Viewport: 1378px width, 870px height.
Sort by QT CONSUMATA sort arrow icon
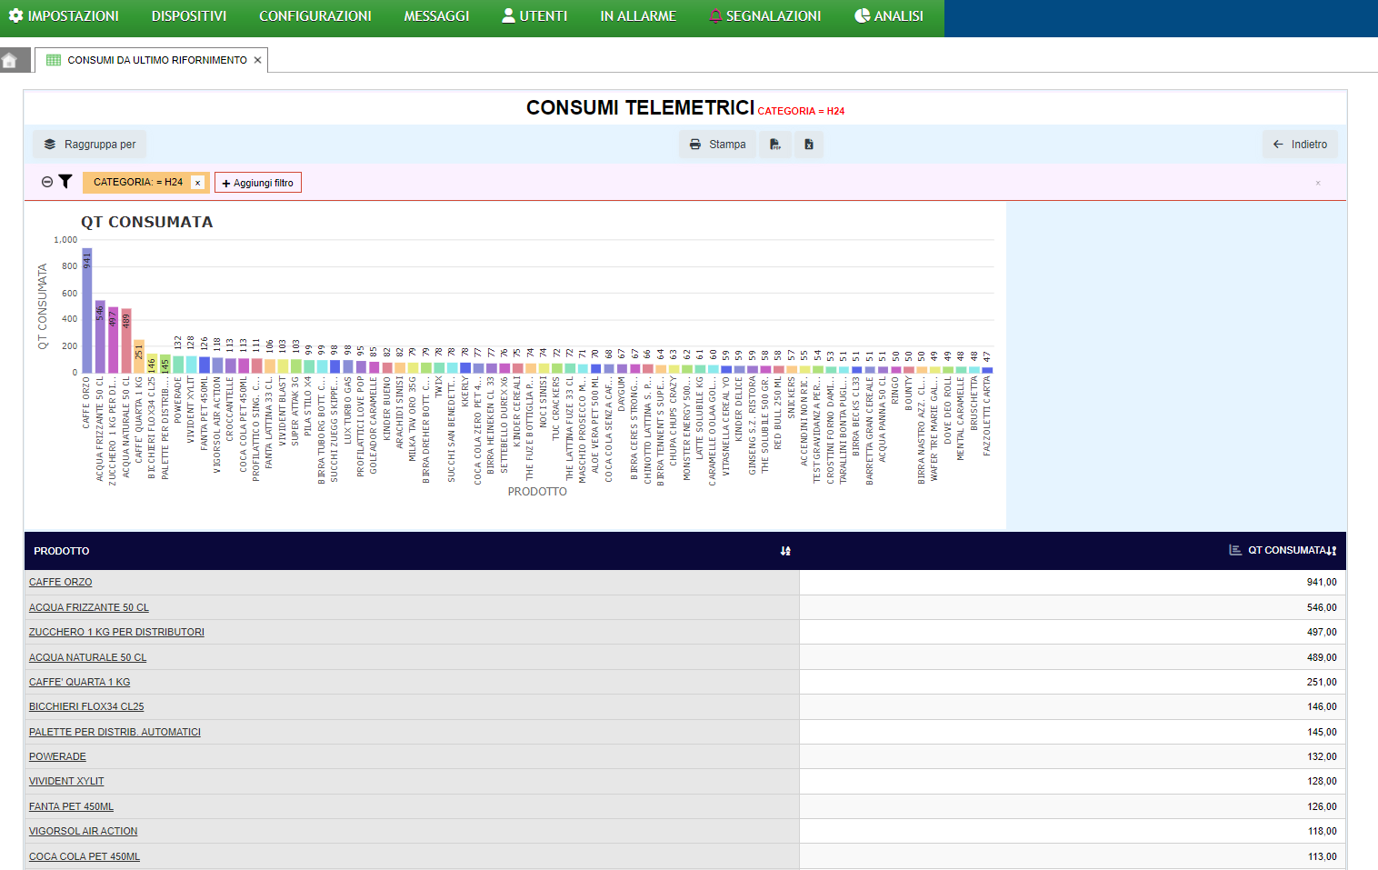1332,551
